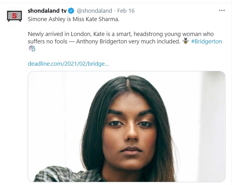Follow the #Bridgerton hashtag
This screenshot has height=185, width=234.
(206, 42)
